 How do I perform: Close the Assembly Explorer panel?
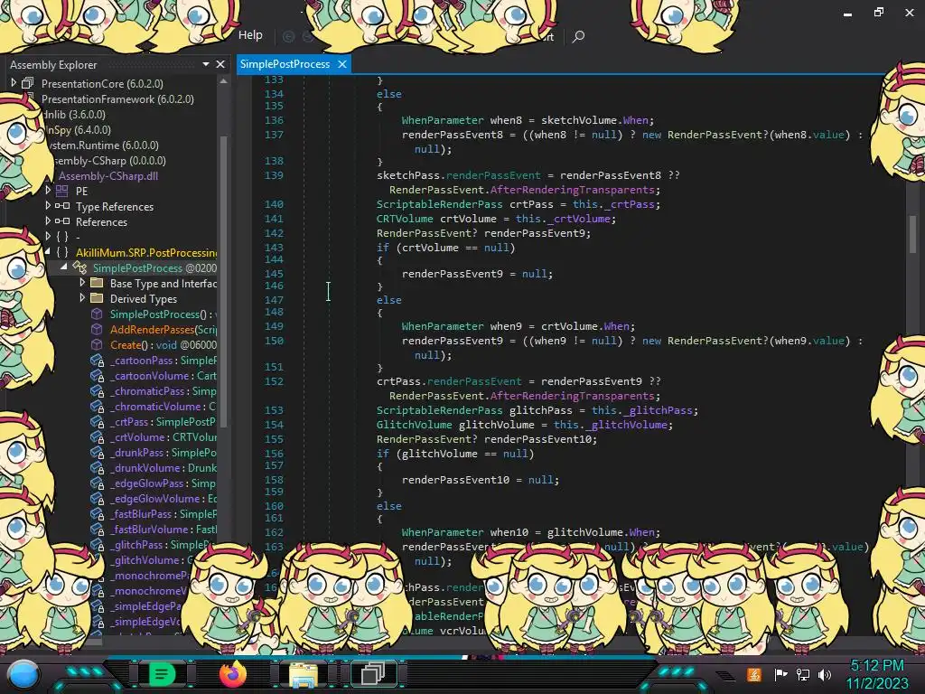(220, 64)
